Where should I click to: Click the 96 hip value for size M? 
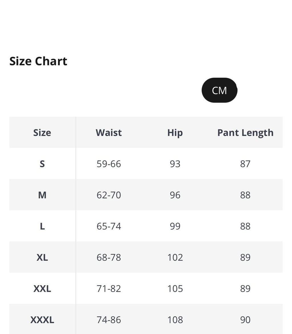175,195
